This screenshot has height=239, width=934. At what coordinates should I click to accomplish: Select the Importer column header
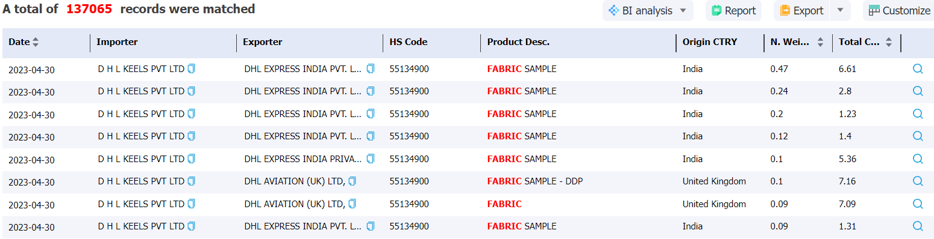click(117, 42)
